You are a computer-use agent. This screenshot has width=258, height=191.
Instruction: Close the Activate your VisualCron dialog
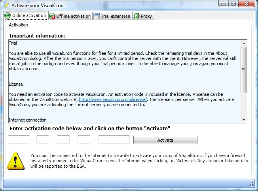(247, 4)
